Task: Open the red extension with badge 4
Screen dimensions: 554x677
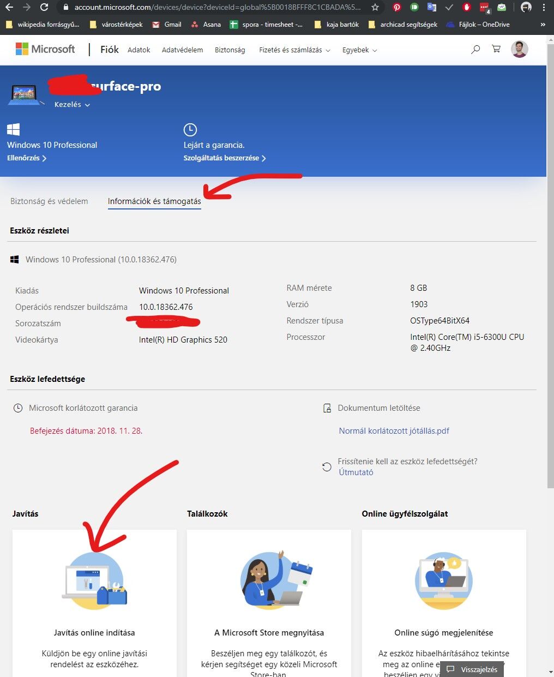Action: (484, 8)
